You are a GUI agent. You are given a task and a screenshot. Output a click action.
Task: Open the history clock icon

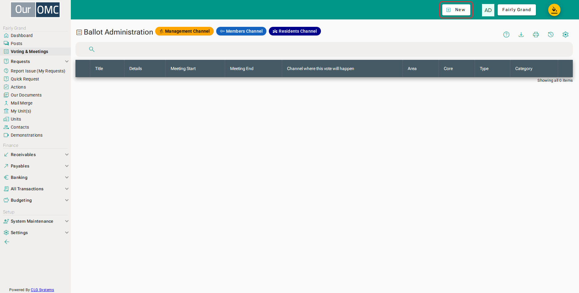551,35
